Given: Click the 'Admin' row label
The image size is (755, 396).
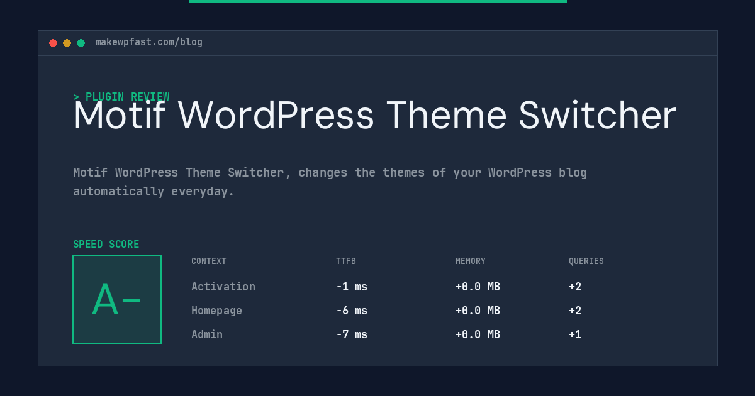Looking at the screenshot, I should tap(207, 334).
